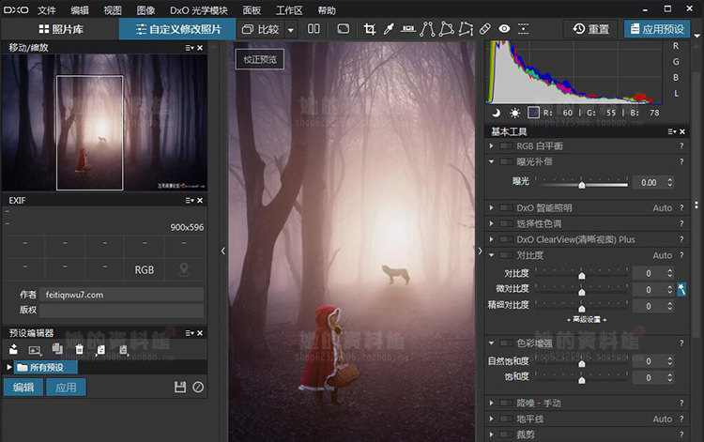The height and width of the screenshot is (442, 704).
Task: Expand the 所有预设 folder tree
Action: coord(9,367)
